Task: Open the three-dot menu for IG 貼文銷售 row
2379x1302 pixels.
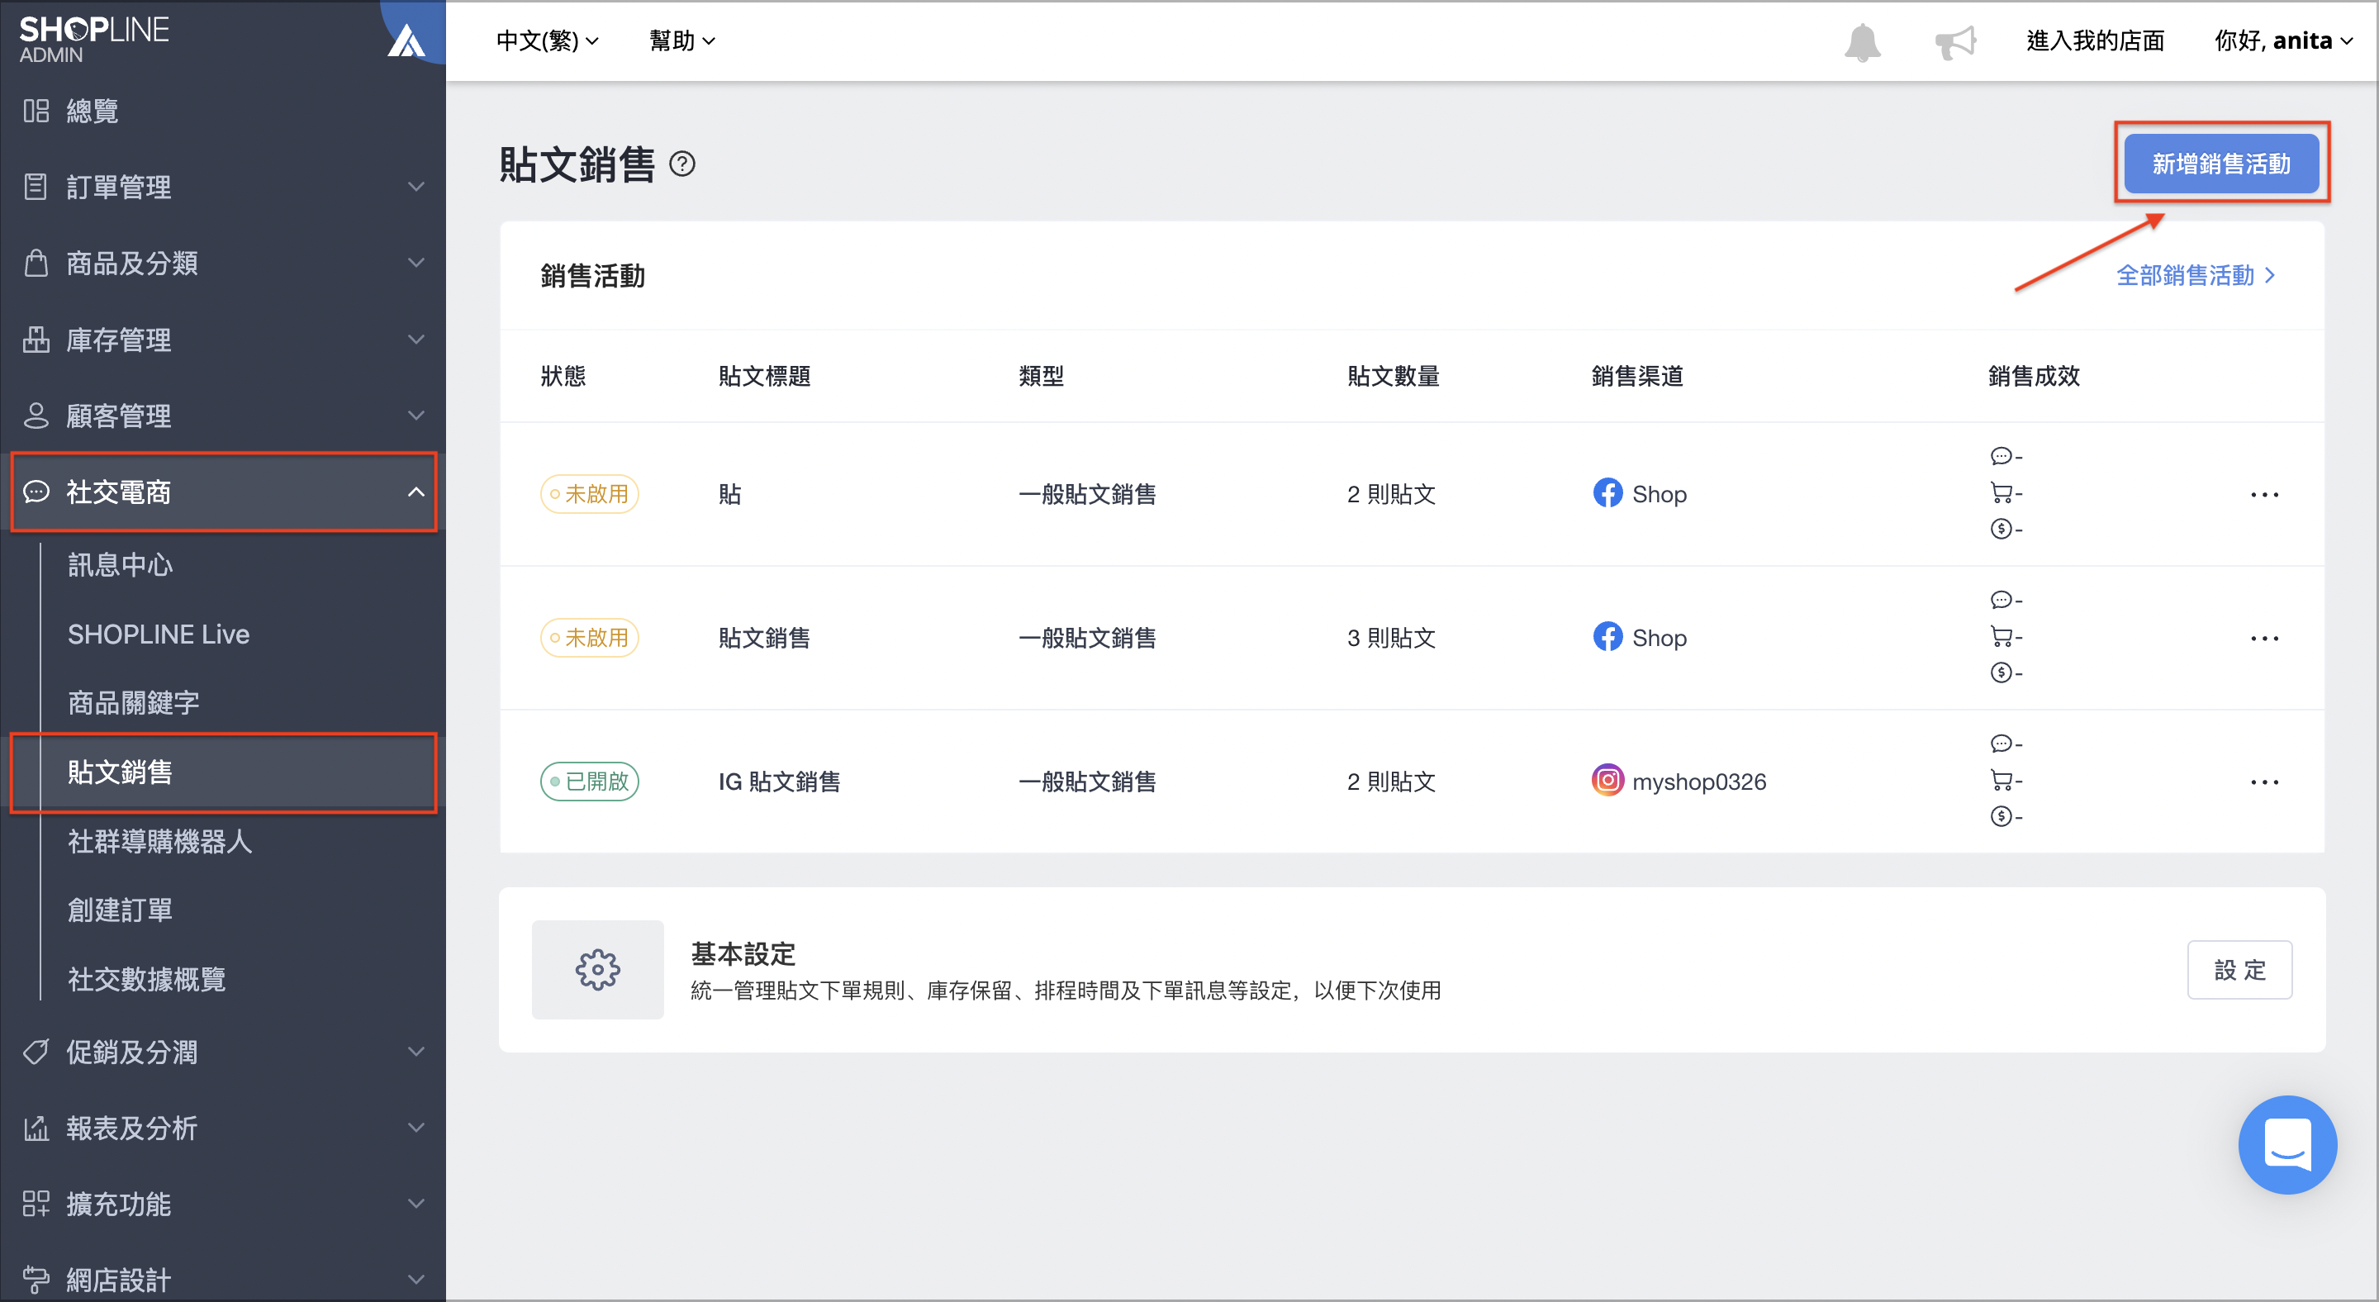Action: 2263,782
